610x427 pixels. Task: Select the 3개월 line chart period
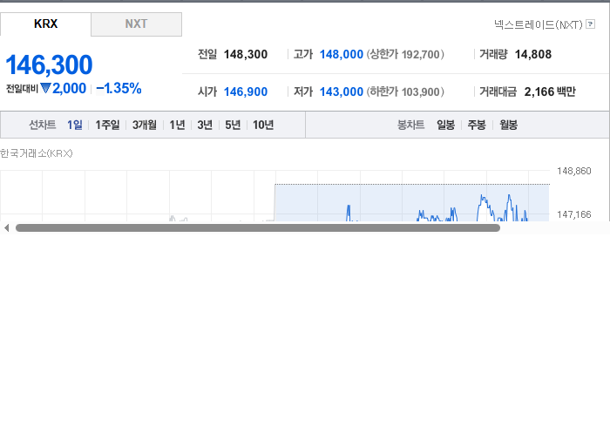[145, 125]
